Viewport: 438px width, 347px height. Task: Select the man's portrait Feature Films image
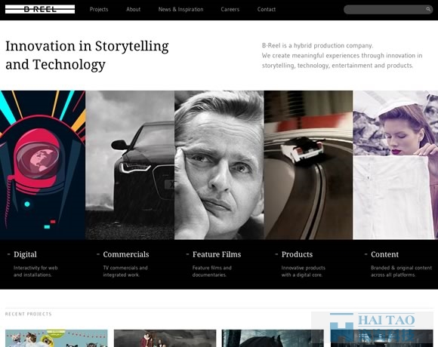(219, 165)
